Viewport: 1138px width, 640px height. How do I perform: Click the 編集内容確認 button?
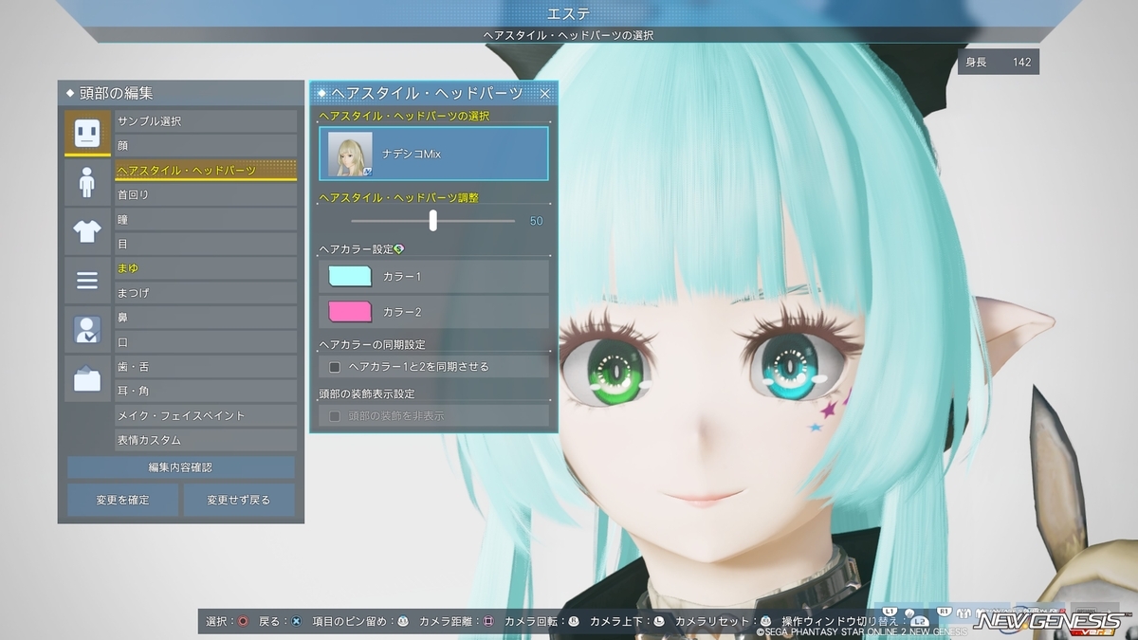pyautogui.click(x=181, y=467)
